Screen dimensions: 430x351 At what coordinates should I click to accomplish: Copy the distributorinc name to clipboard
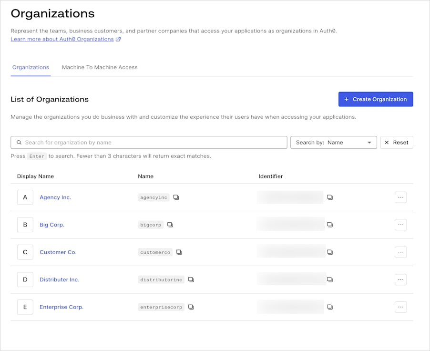(191, 279)
